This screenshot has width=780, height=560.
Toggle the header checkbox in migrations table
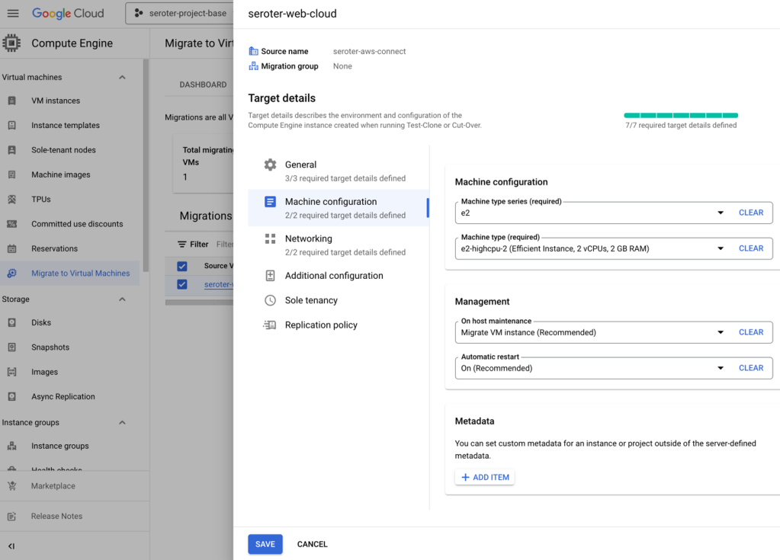182,266
